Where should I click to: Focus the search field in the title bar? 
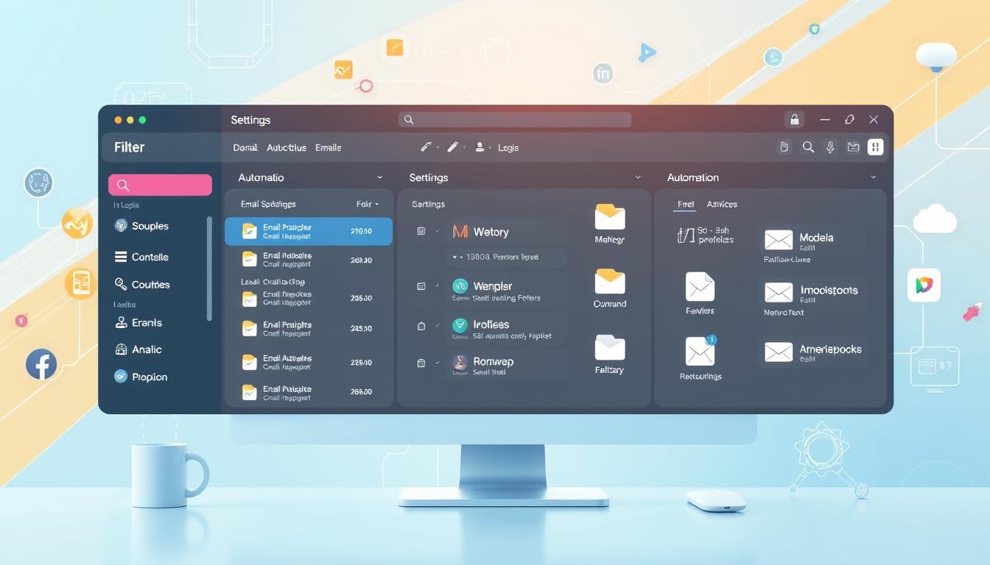(x=515, y=120)
